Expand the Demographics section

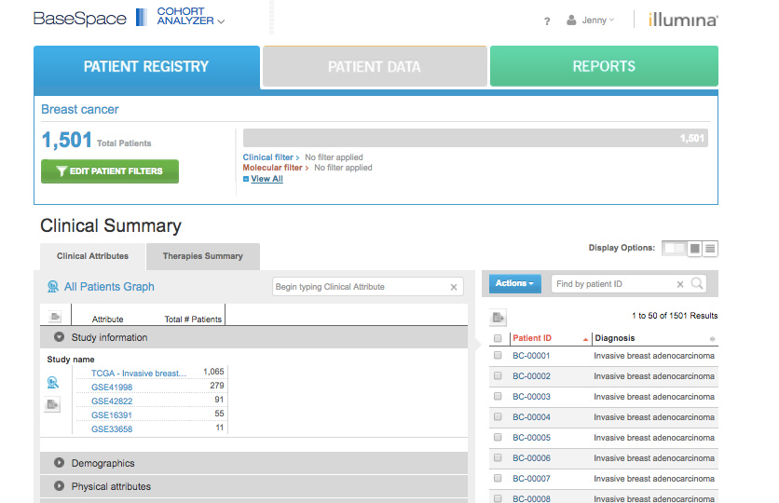pos(60,463)
